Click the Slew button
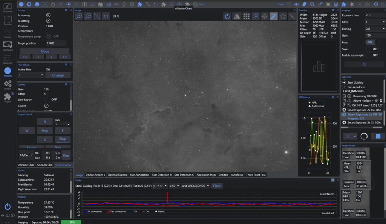386x224 pixels. 66,155
